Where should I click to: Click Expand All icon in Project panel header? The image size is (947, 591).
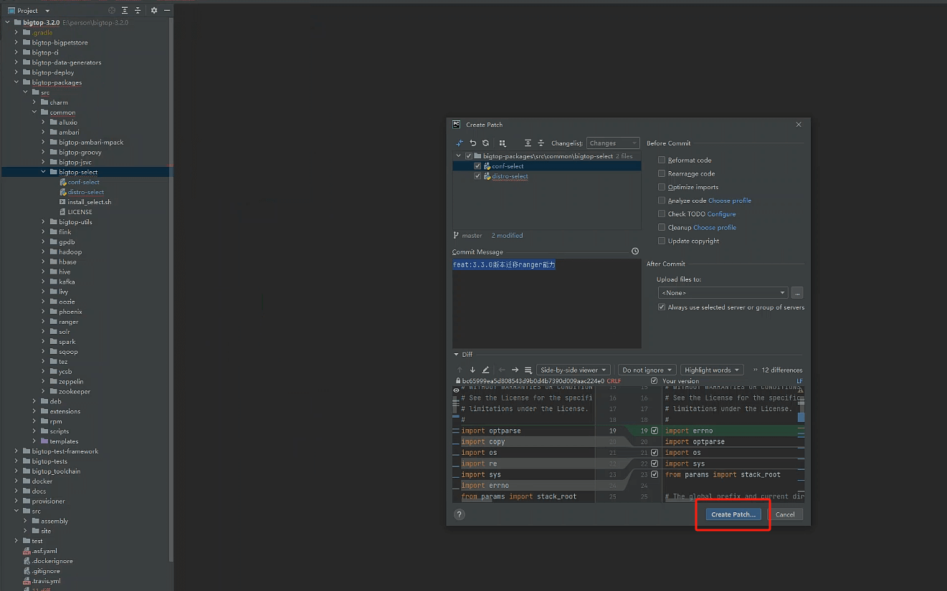(125, 11)
